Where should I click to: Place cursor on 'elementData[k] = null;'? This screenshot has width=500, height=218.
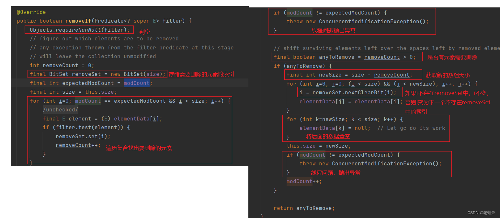(335, 128)
